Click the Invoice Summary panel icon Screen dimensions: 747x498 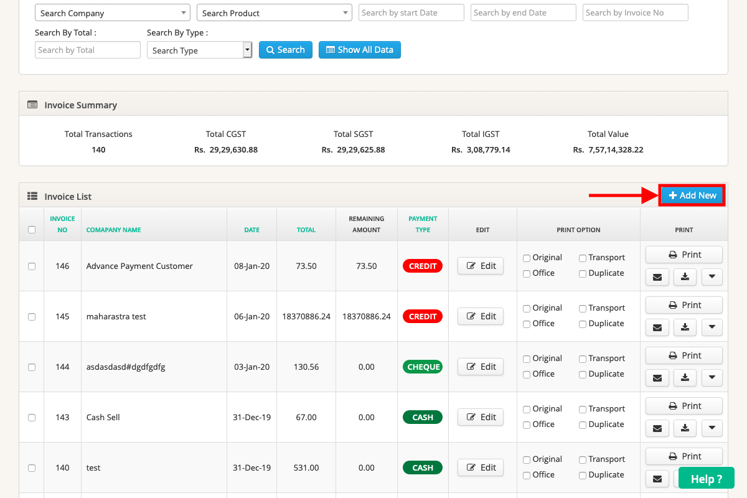[32, 105]
